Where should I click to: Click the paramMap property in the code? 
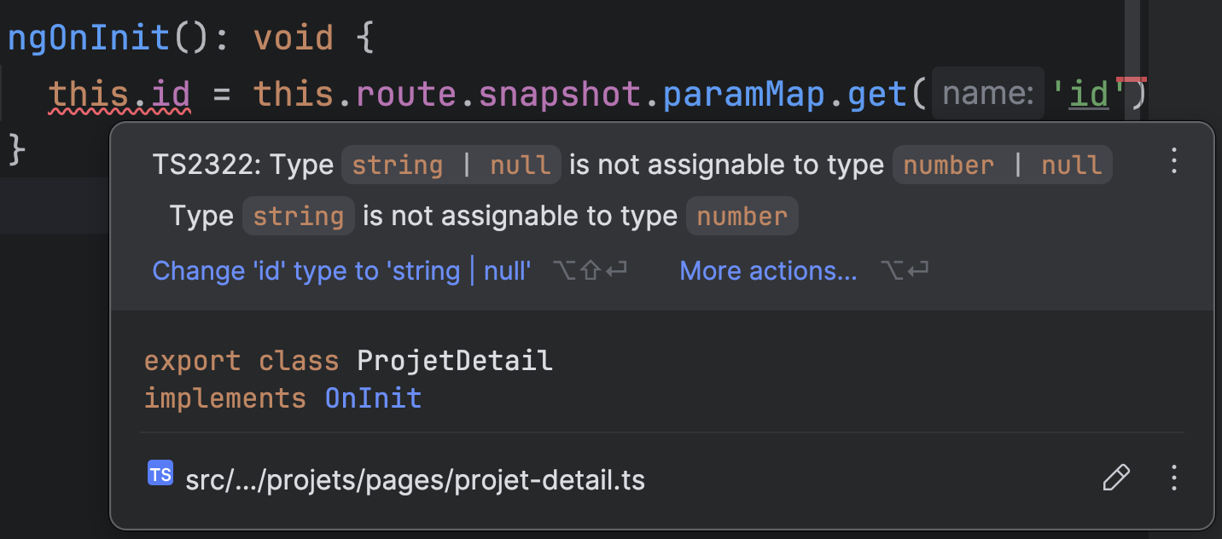(743, 94)
